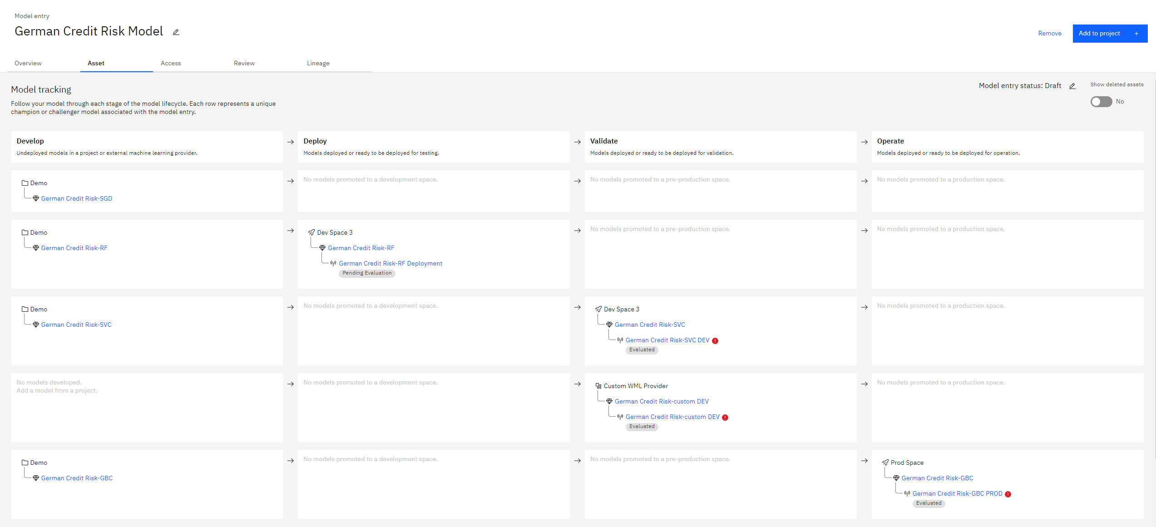Click the Evaluated tag under German Credit Risk-SVC DEV
This screenshot has height=527, width=1156.
point(642,350)
